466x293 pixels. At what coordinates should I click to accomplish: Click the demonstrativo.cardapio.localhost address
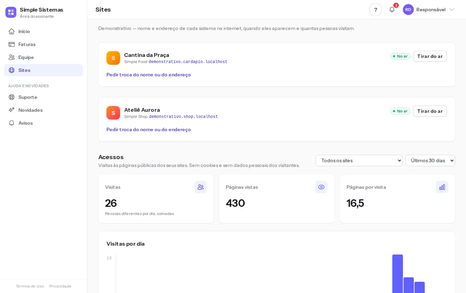coord(188,62)
